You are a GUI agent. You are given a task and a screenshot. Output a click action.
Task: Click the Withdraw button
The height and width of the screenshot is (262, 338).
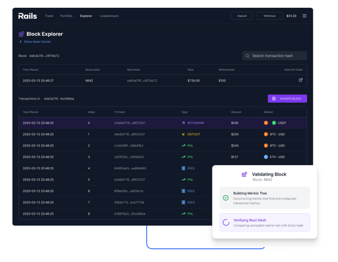270,16
